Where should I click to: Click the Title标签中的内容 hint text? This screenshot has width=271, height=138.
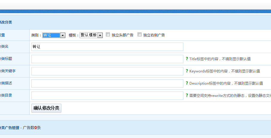point(220,59)
